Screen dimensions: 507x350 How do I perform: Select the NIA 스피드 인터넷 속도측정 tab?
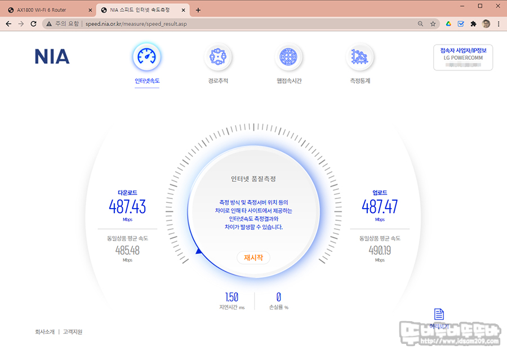pos(143,10)
